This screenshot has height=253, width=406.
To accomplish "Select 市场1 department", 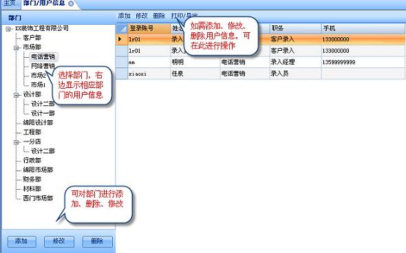I will (39, 85).
